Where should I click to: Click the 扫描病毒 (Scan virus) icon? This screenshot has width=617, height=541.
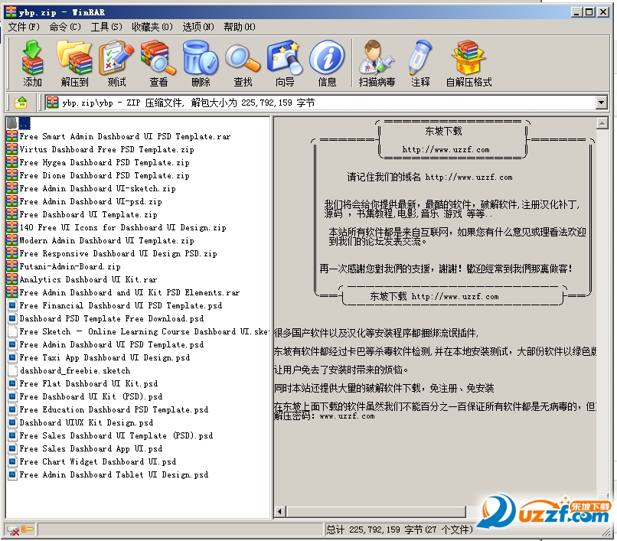[377, 58]
